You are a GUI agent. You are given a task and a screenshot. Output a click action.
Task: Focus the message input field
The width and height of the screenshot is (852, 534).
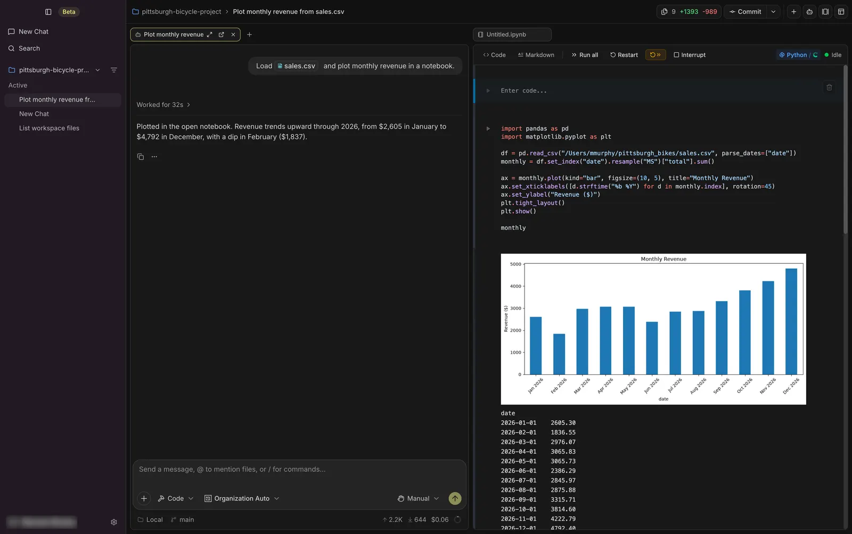(299, 470)
